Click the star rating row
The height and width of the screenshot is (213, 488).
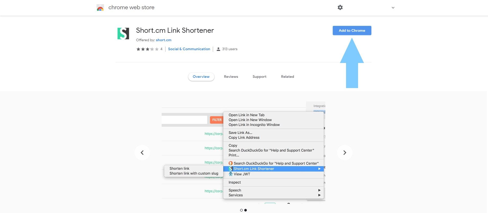point(147,49)
